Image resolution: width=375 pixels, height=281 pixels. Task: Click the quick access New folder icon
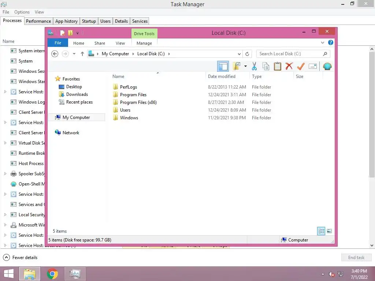(70, 33)
